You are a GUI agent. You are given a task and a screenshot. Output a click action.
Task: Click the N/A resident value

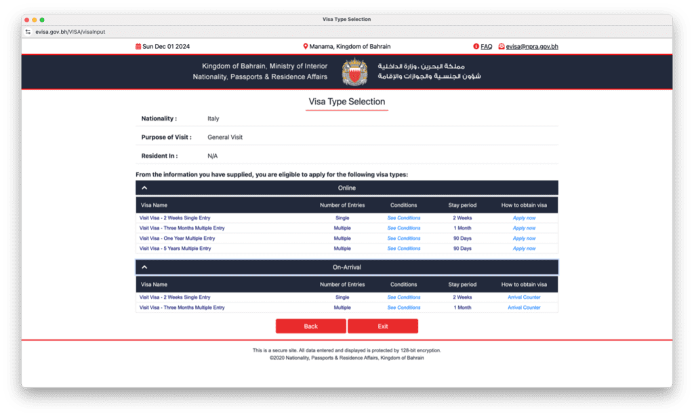pyautogui.click(x=212, y=156)
